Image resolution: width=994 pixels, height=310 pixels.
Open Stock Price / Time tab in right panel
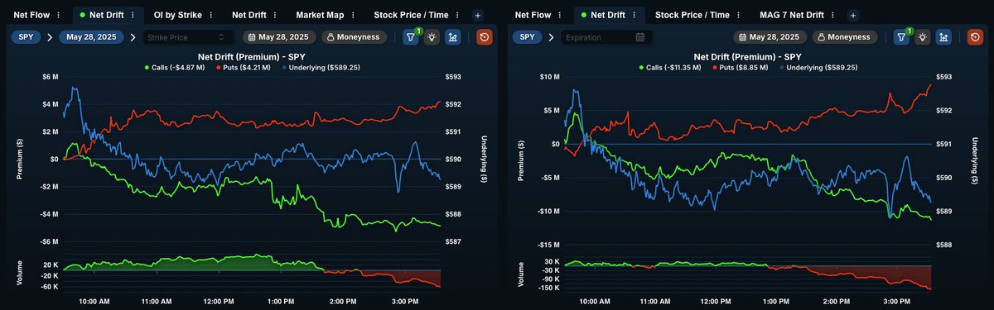point(693,15)
